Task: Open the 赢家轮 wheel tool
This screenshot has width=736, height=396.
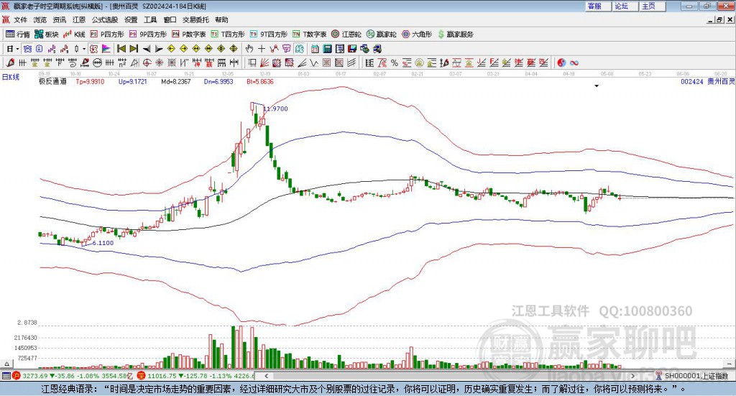Action: (x=381, y=34)
